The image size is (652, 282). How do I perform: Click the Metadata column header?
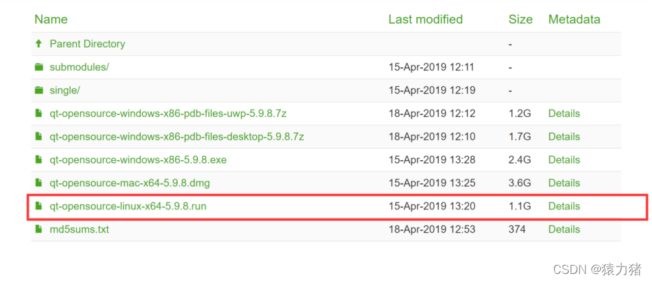point(575,19)
